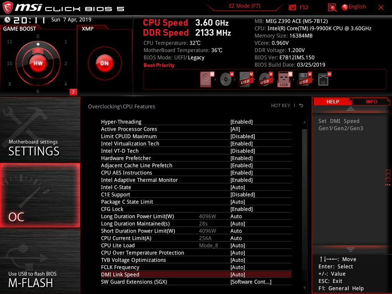Toggle Intel Virtualization Tech Enabled value
The width and height of the screenshot is (392, 294).
[x=242, y=144]
